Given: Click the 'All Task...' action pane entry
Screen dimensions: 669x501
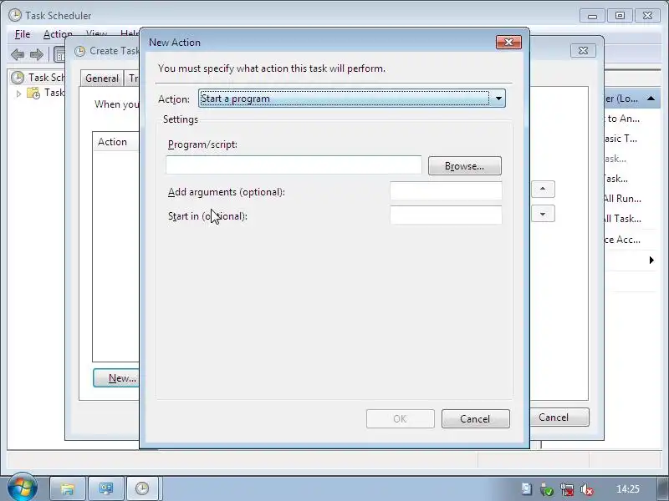Looking at the screenshot, I should tap(622, 219).
